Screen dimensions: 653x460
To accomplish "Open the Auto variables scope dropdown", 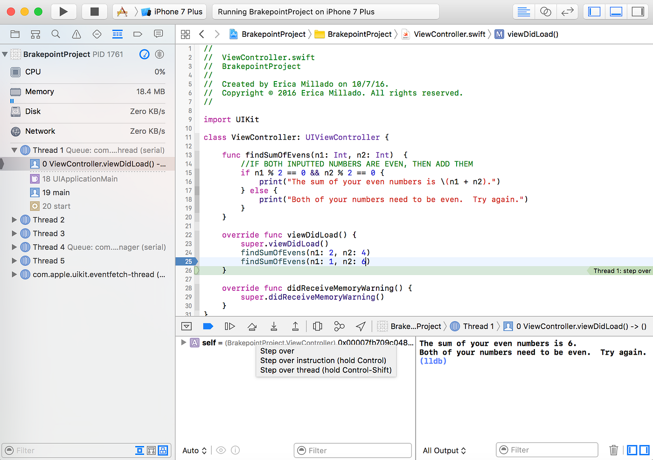I will coord(195,451).
